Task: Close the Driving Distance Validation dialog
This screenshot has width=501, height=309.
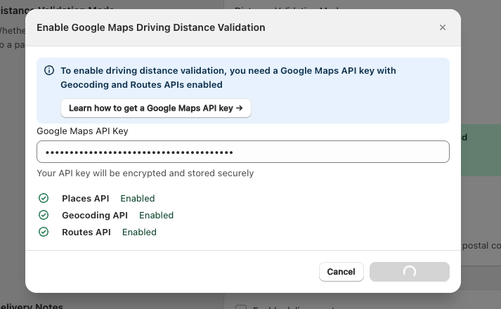Action: pyautogui.click(x=442, y=27)
